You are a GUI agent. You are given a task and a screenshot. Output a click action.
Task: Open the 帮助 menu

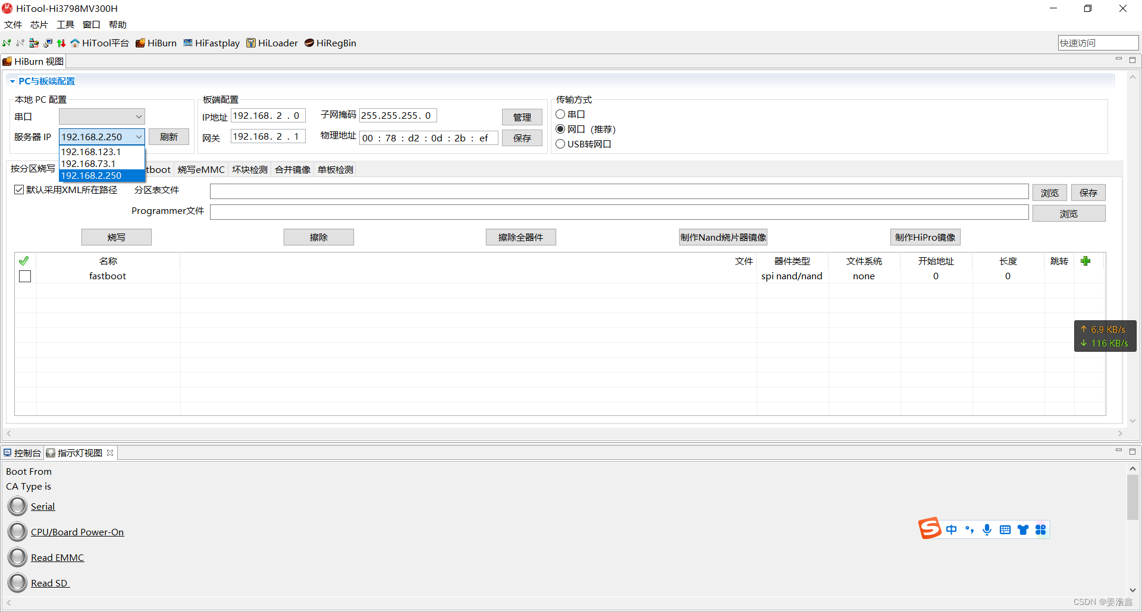pyautogui.click(x=118, y=24)
